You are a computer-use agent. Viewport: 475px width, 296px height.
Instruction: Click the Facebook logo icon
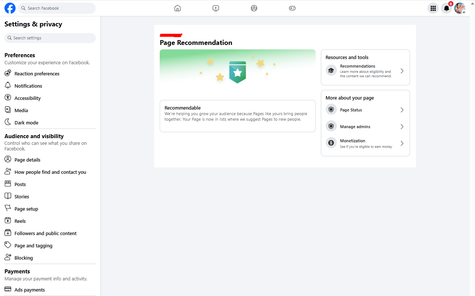pyautogui.click(x=10, y=8)
